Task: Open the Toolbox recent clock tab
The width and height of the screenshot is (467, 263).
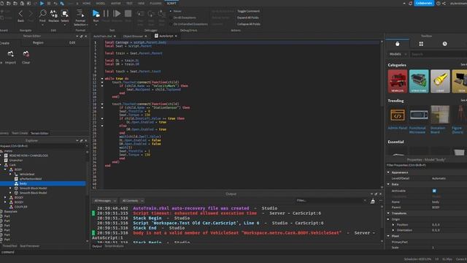Action: click(444, 44)
